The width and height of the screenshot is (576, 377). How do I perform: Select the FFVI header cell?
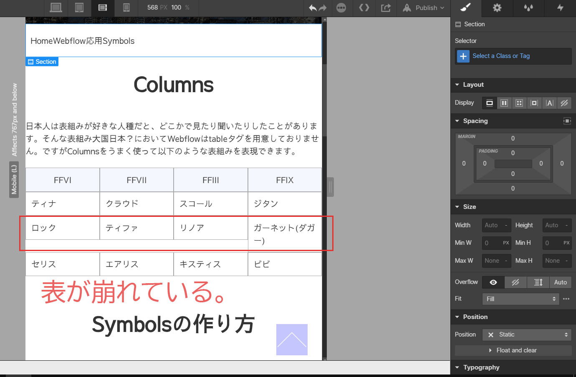tap(63, 180)
